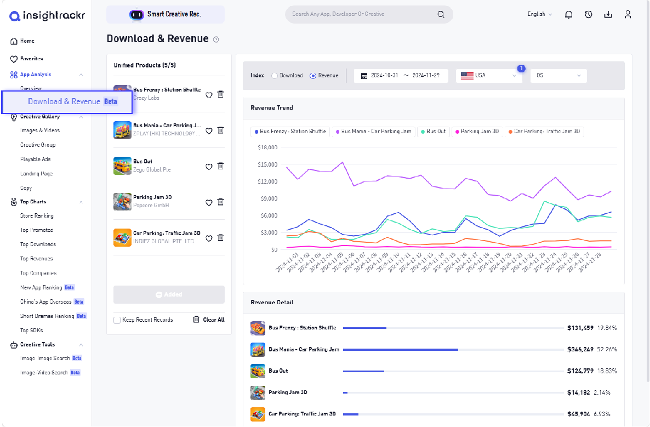Open Image-Video Search Beta link

click(x=50, y=373)
